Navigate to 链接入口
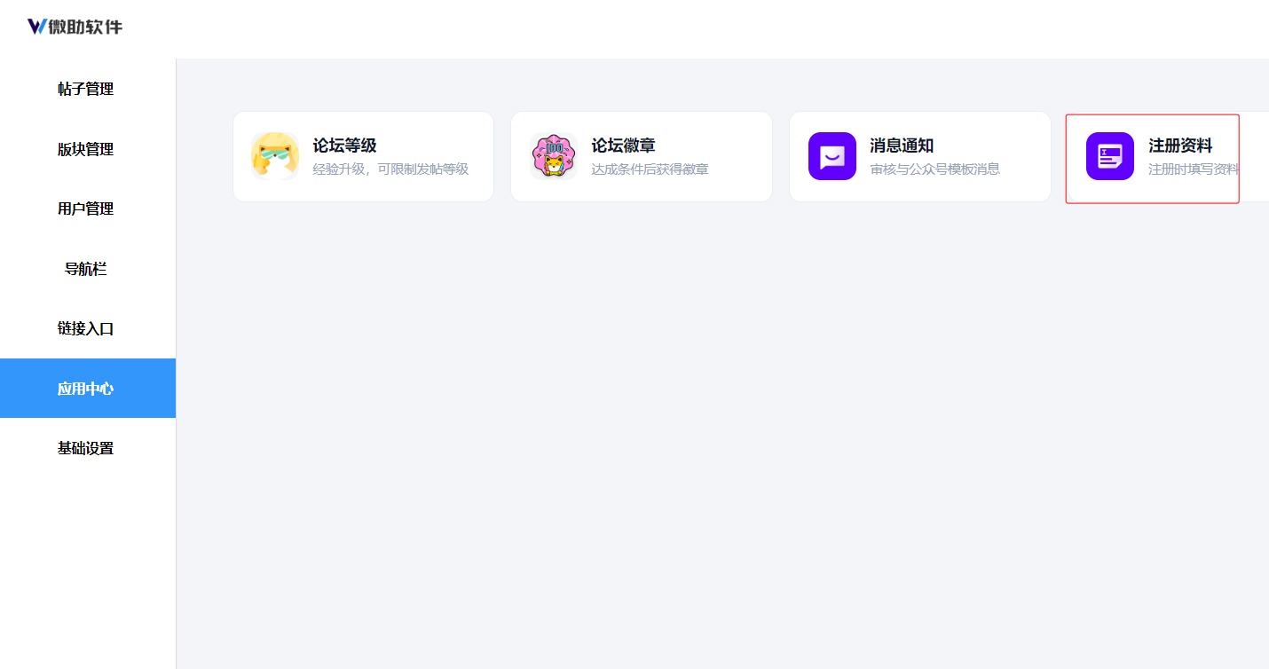The width and height of the screenshot is (1269, 669). pos(86,328)
